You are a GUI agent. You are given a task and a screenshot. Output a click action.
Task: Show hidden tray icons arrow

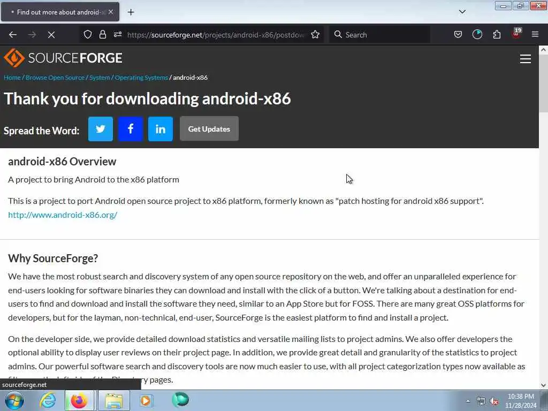point(468,401)
